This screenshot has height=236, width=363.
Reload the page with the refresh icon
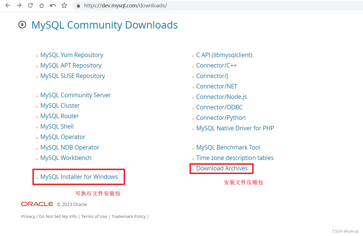(x=30, y=5)
